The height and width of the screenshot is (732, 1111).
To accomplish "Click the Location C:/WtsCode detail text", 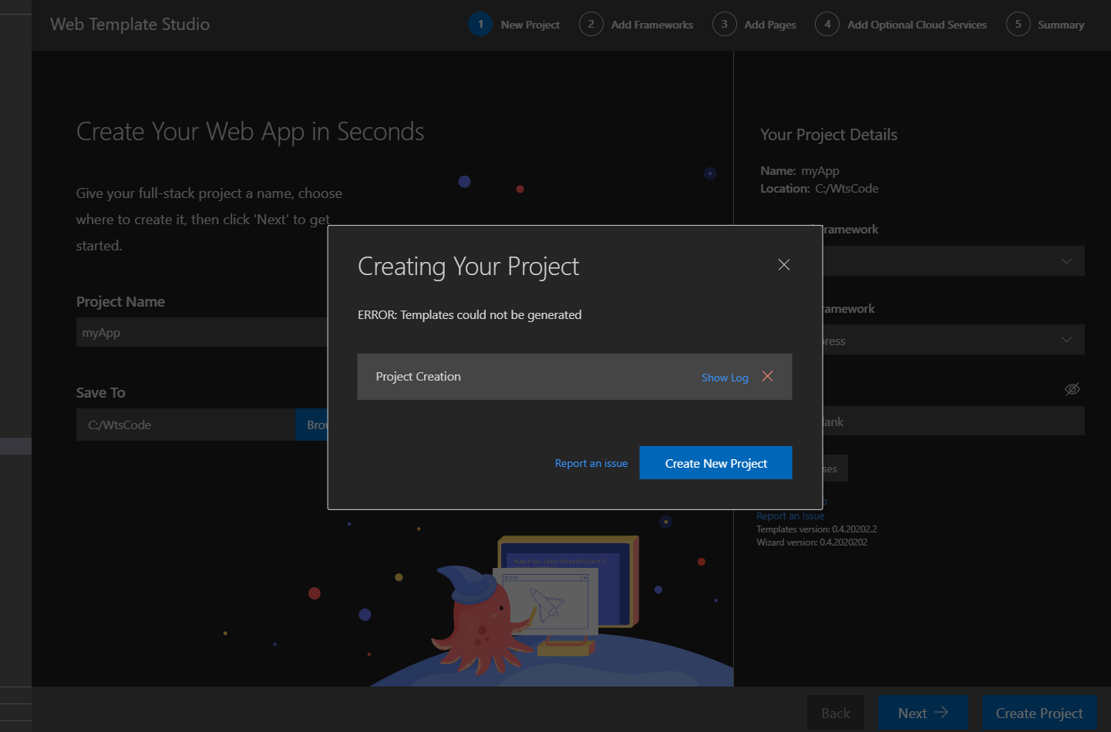I will click(820, 188).
